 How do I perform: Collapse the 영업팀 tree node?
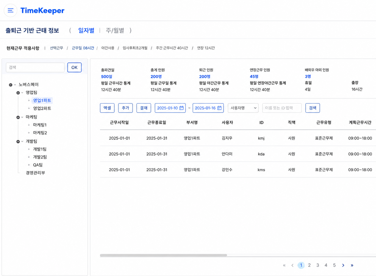click(18, 93)
